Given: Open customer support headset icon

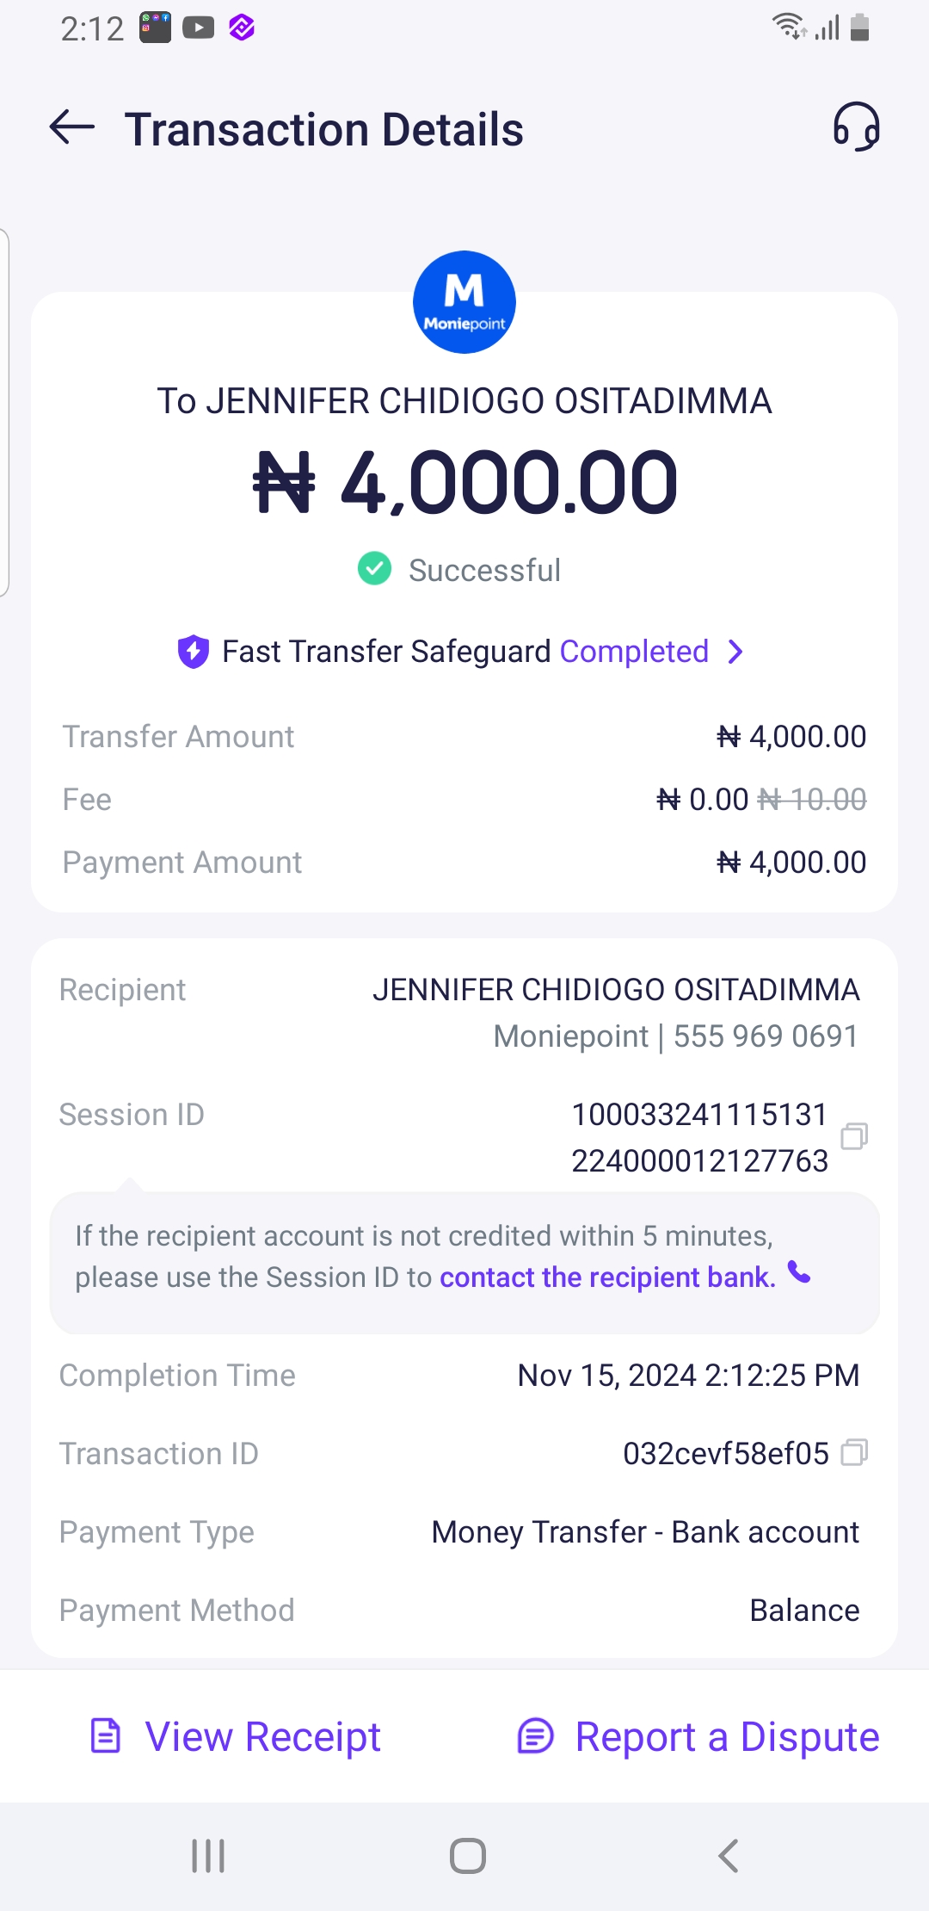Looking at the screenshot, I should click(856, 127).
